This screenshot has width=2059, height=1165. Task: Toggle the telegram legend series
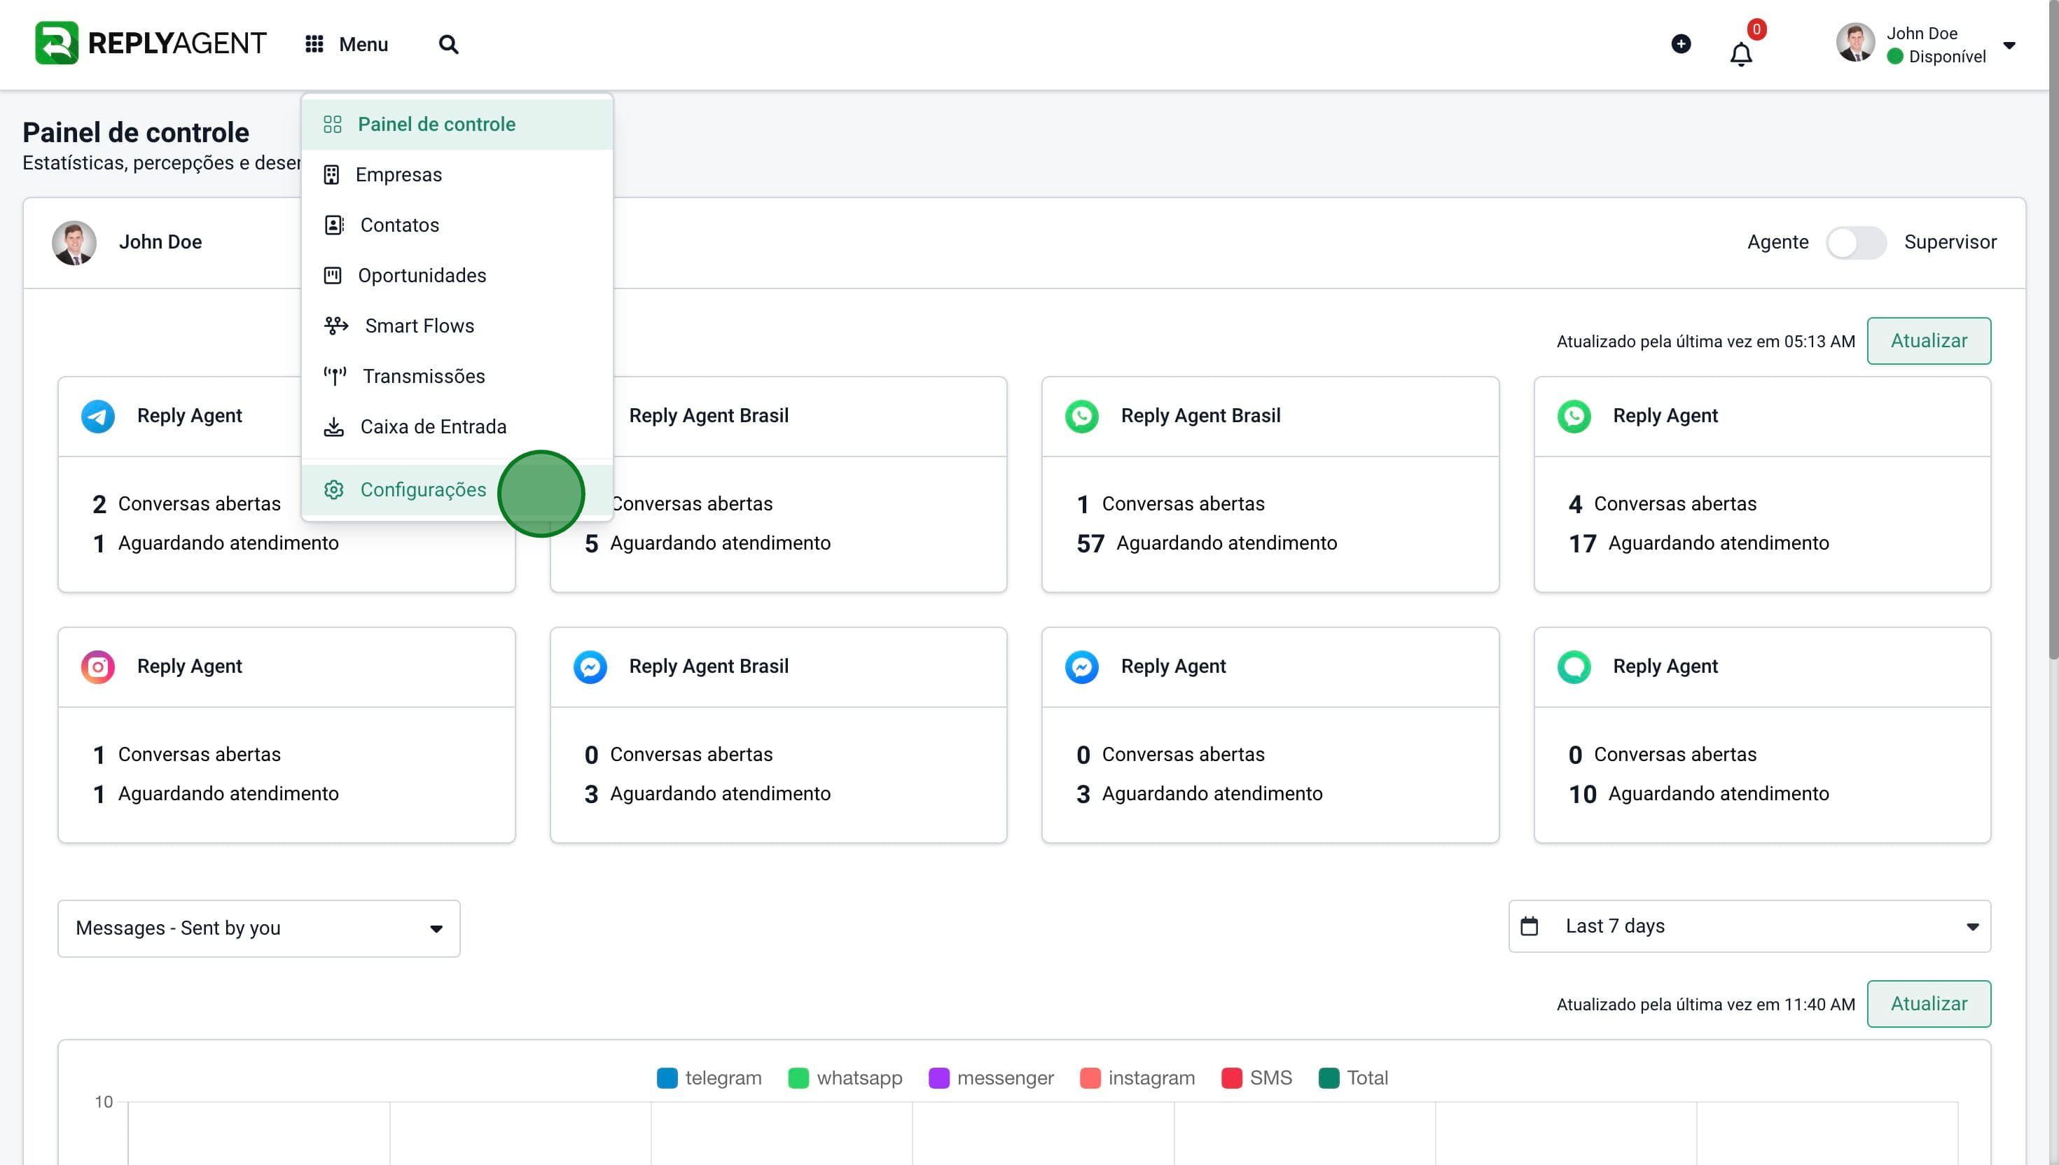(709, 1077)
